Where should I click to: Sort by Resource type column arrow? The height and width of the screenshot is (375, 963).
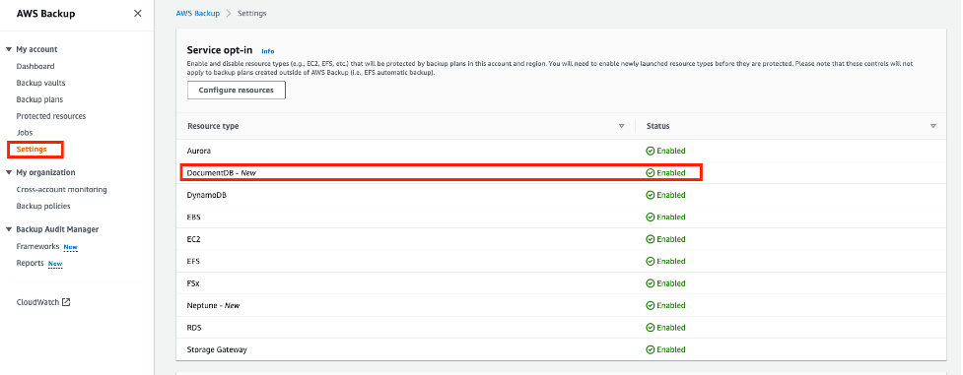click(x=622, y=126)
